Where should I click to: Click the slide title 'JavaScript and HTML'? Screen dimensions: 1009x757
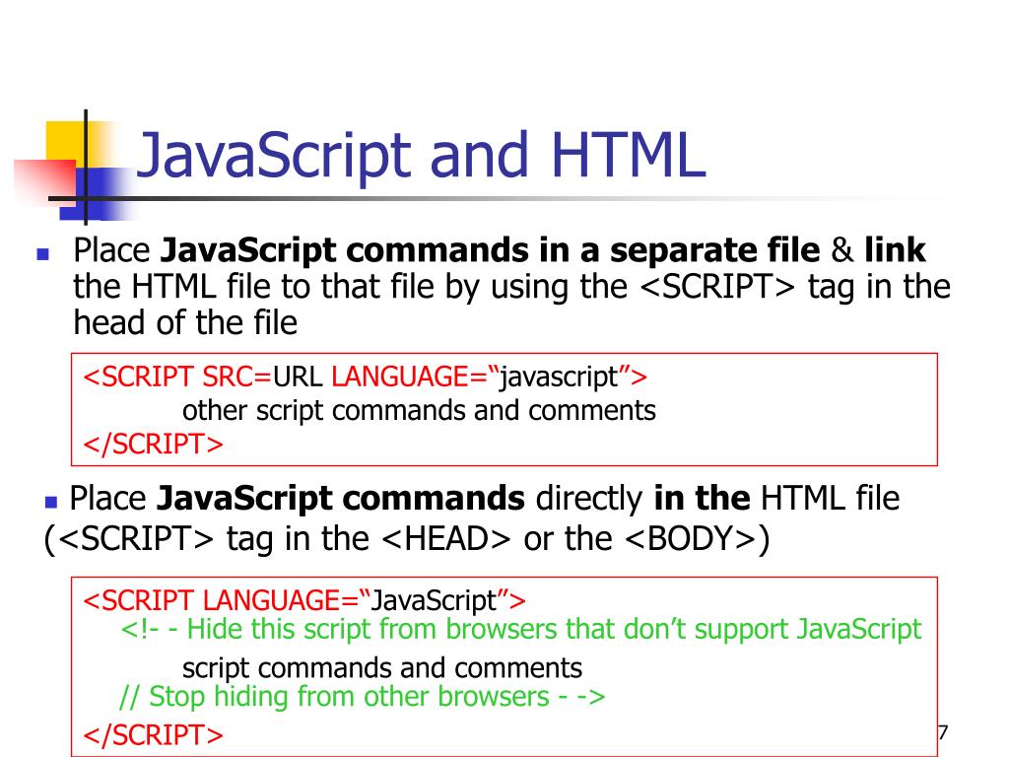click(422, 157)
